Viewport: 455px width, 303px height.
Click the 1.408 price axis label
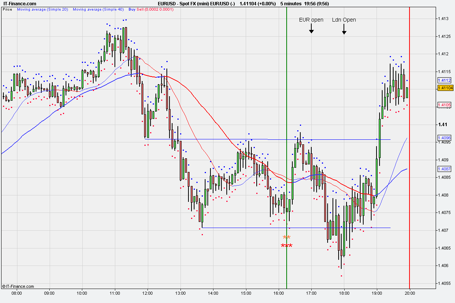click(x=444, y=195)
